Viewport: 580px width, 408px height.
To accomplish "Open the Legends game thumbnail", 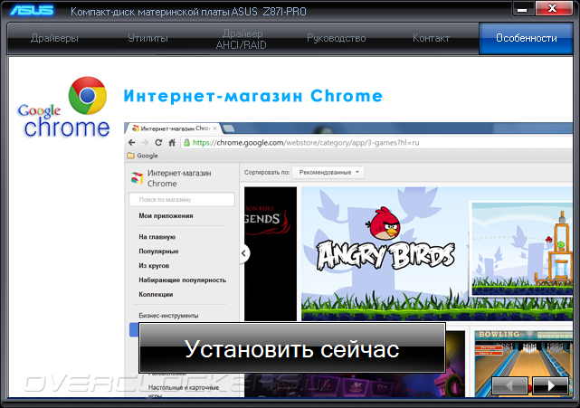I will click(271, 253).
